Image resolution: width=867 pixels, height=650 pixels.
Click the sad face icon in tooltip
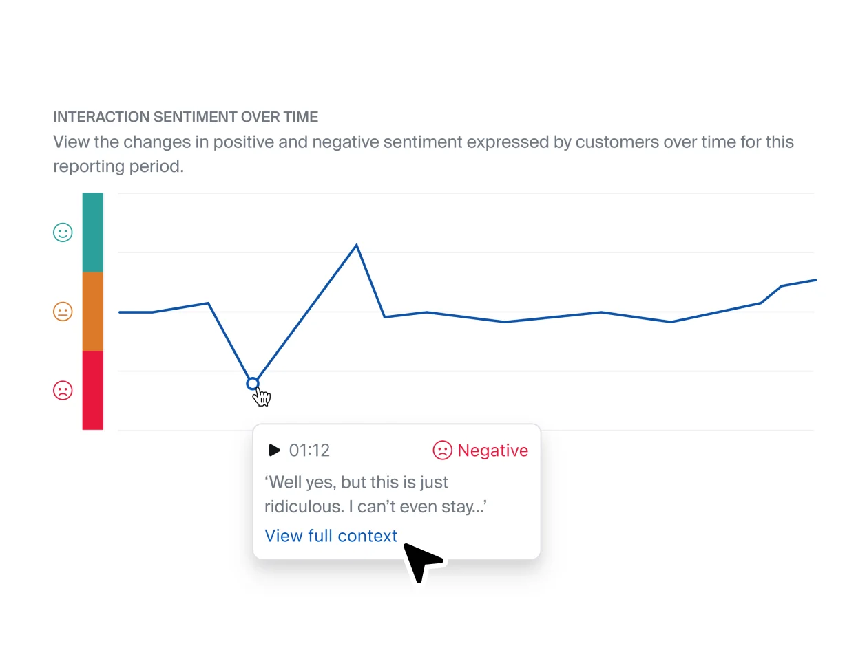coord(442,451)
